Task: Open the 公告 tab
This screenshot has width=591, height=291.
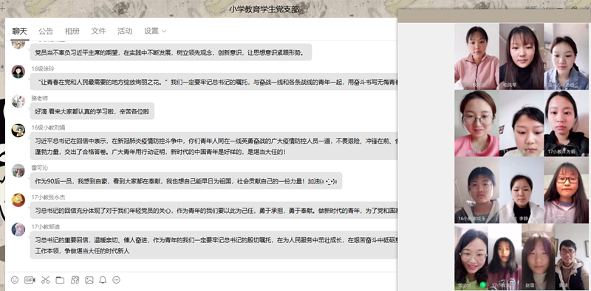Action: (46, 31)
